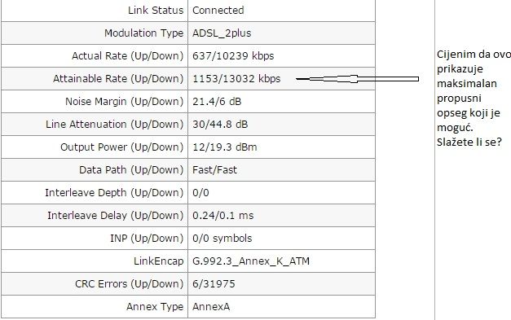
Task: Select the AnnexA annex type value
Action: click(x=211, y=307)
